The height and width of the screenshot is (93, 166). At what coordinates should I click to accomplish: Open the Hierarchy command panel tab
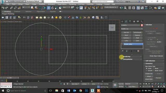(x=130, y=21)
